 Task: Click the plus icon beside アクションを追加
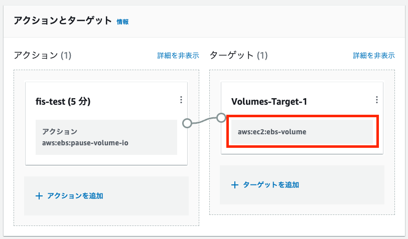coord(39,196)
